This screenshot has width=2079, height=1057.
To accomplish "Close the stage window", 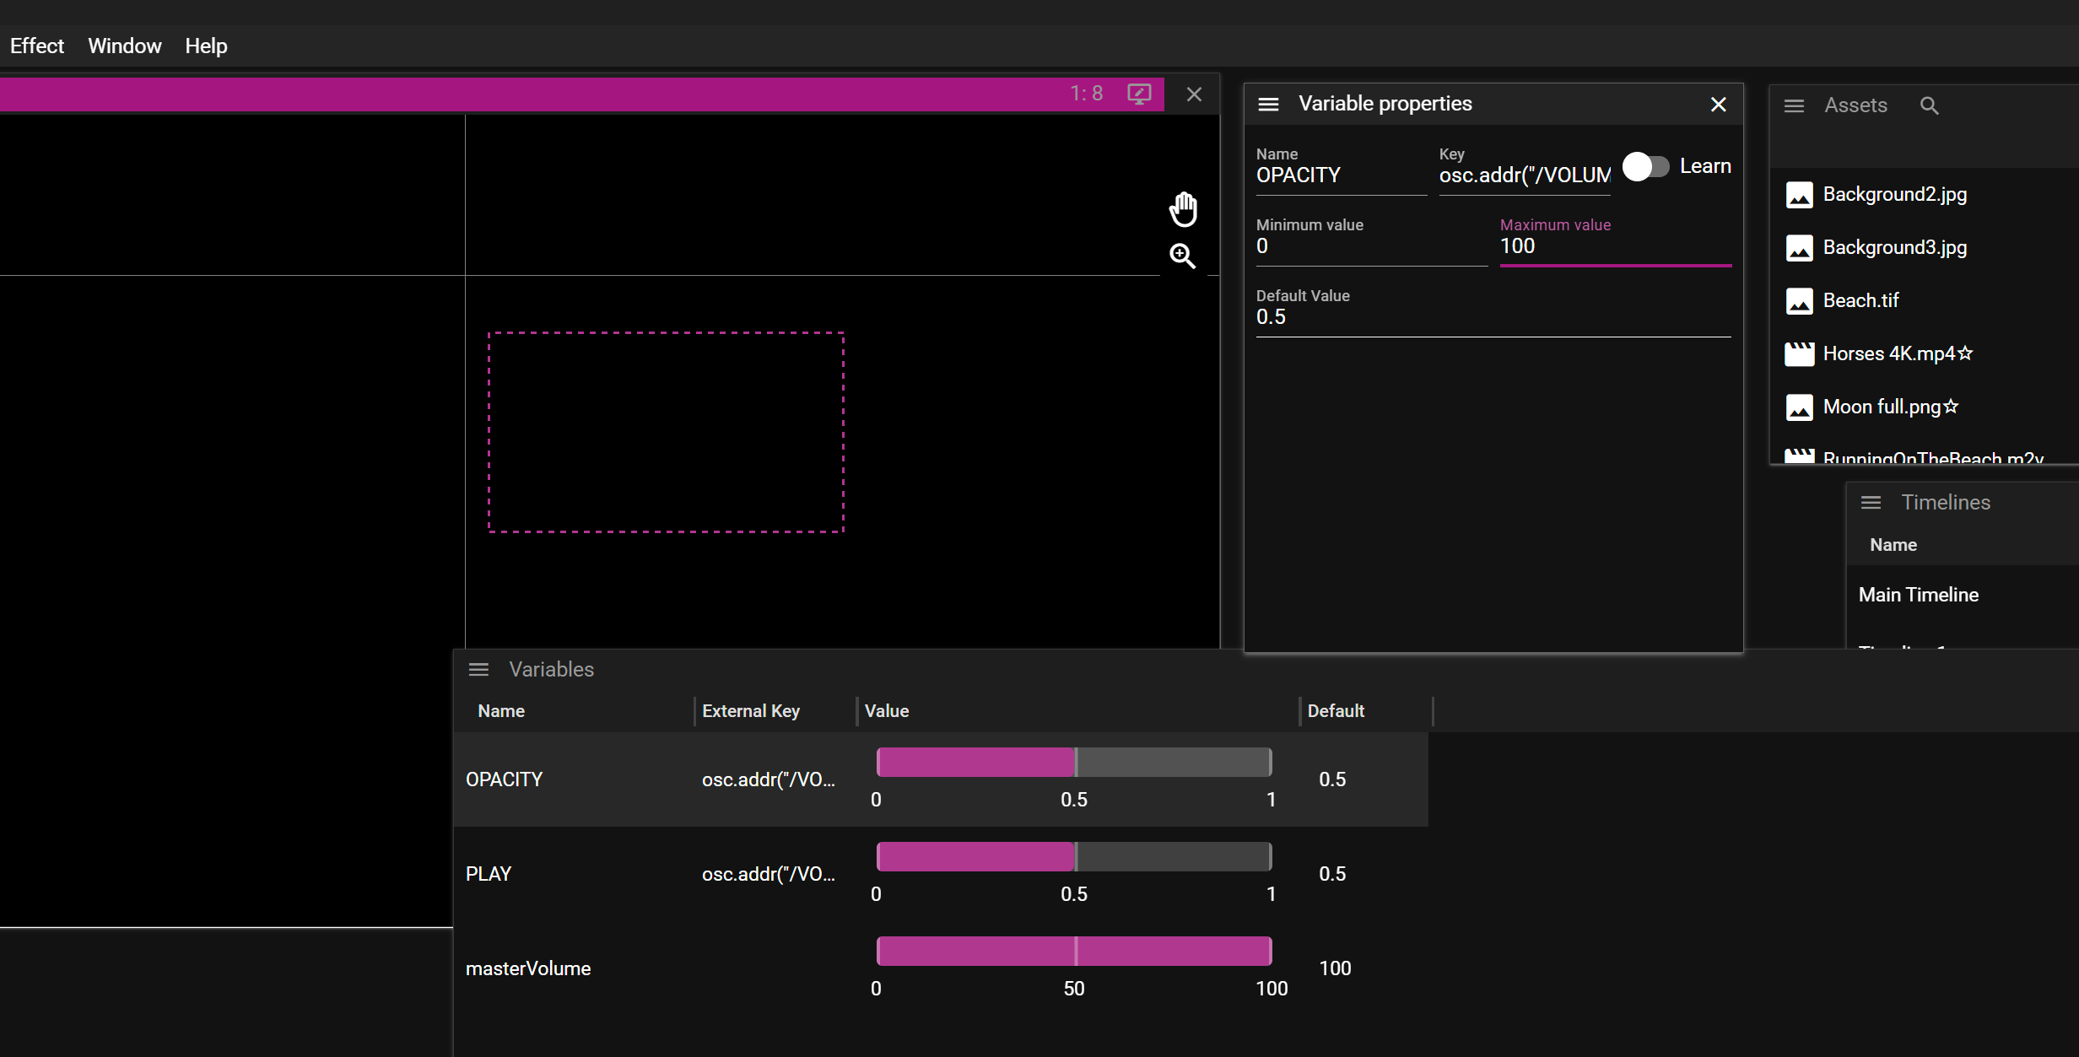I will click(x=1194, y=94).
